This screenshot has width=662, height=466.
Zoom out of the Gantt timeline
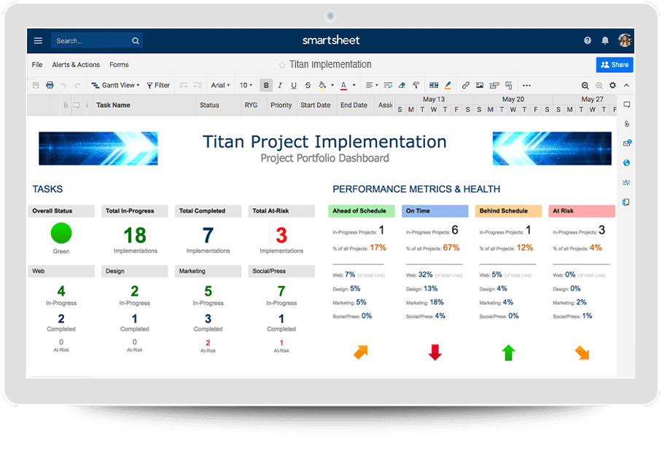pos(585,85)
